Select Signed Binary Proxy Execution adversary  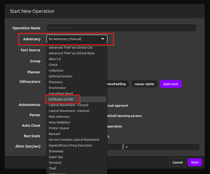point(77,145)
